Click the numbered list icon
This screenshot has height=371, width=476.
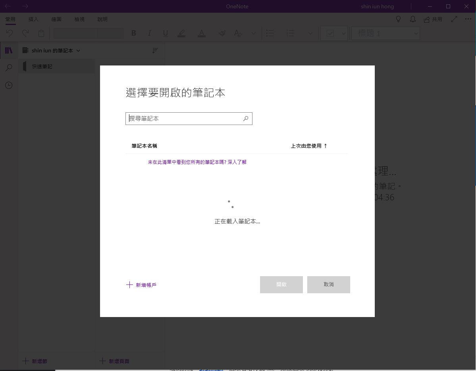(x=290, y=33)
